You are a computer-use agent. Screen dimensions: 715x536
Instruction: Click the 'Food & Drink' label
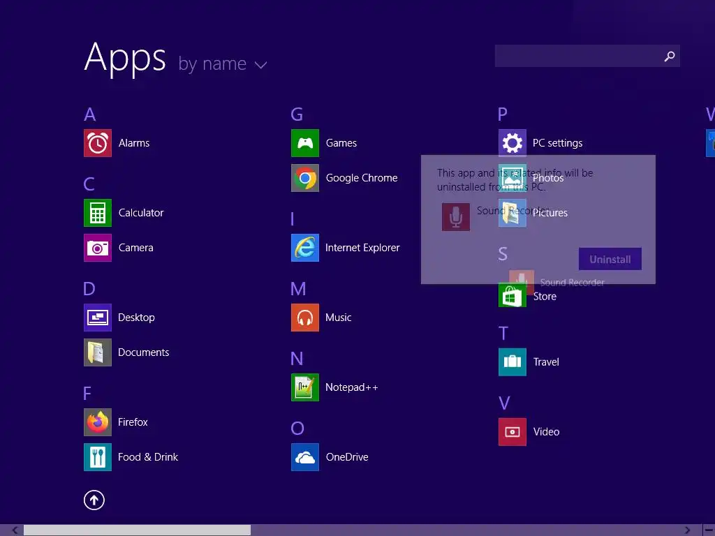tap(148, 456)
